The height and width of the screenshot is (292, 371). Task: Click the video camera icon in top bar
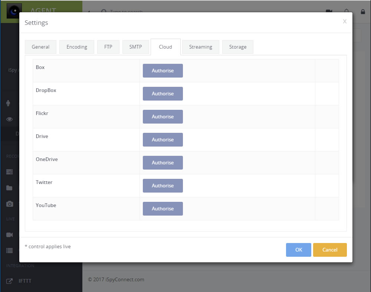click(x=329, y=11)
